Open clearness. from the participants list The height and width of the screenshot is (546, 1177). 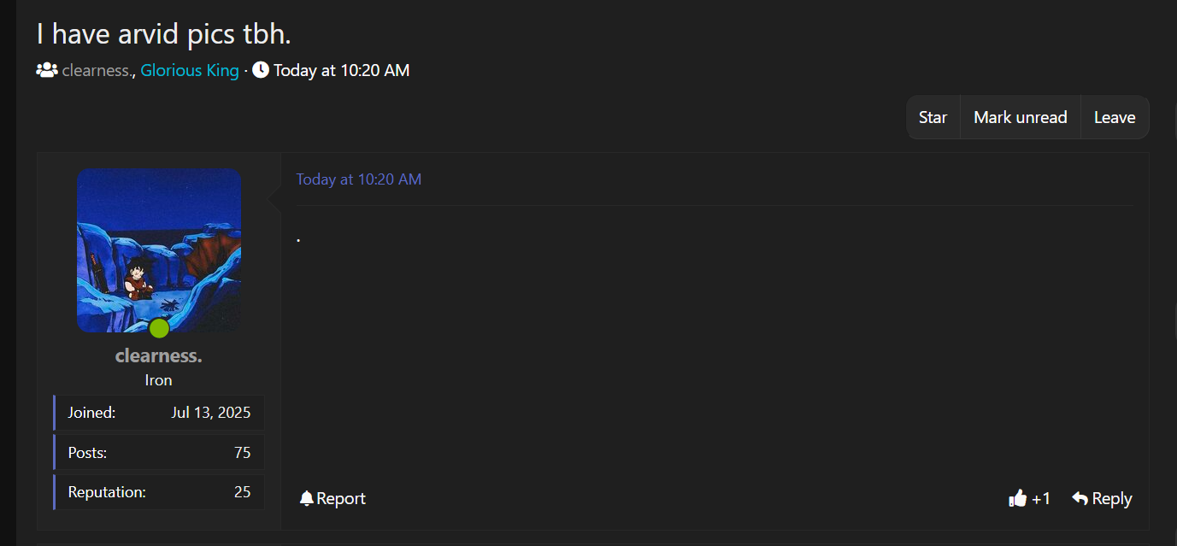coord(97,70)
